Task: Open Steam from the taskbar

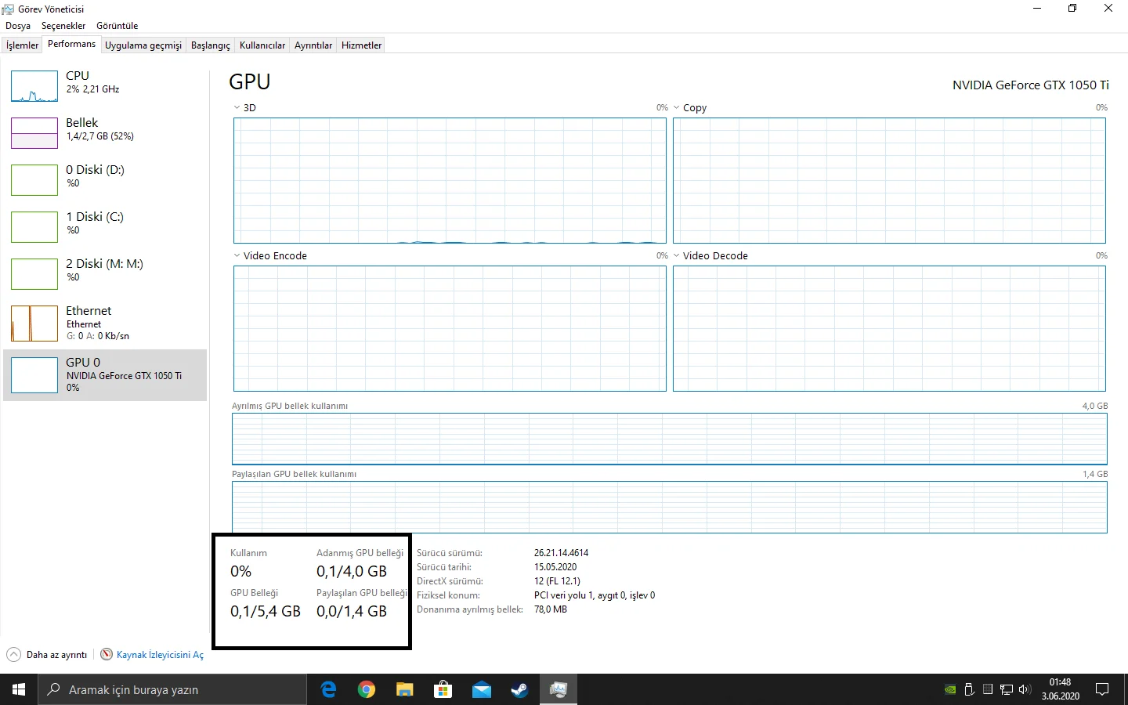Action: coord(519,689)
